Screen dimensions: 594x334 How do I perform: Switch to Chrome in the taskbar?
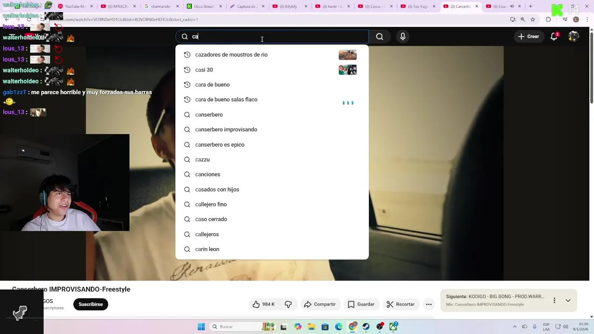coord(353,327)
